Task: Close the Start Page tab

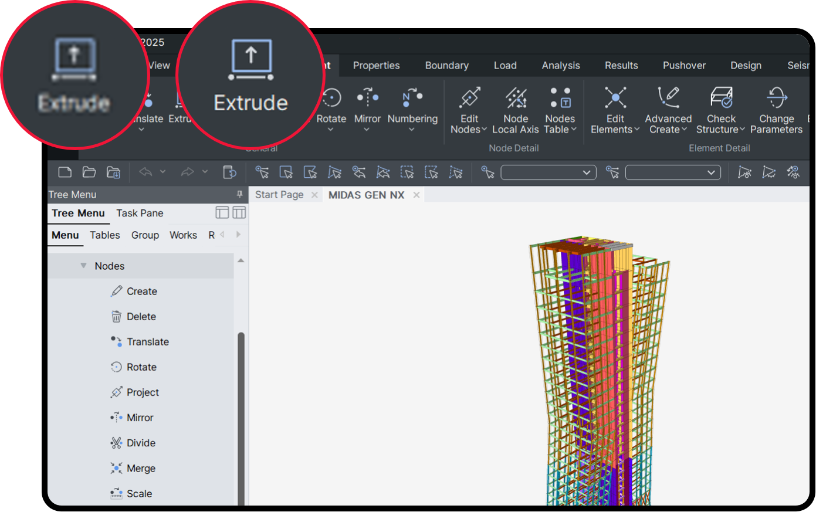Action: [314, 195]
